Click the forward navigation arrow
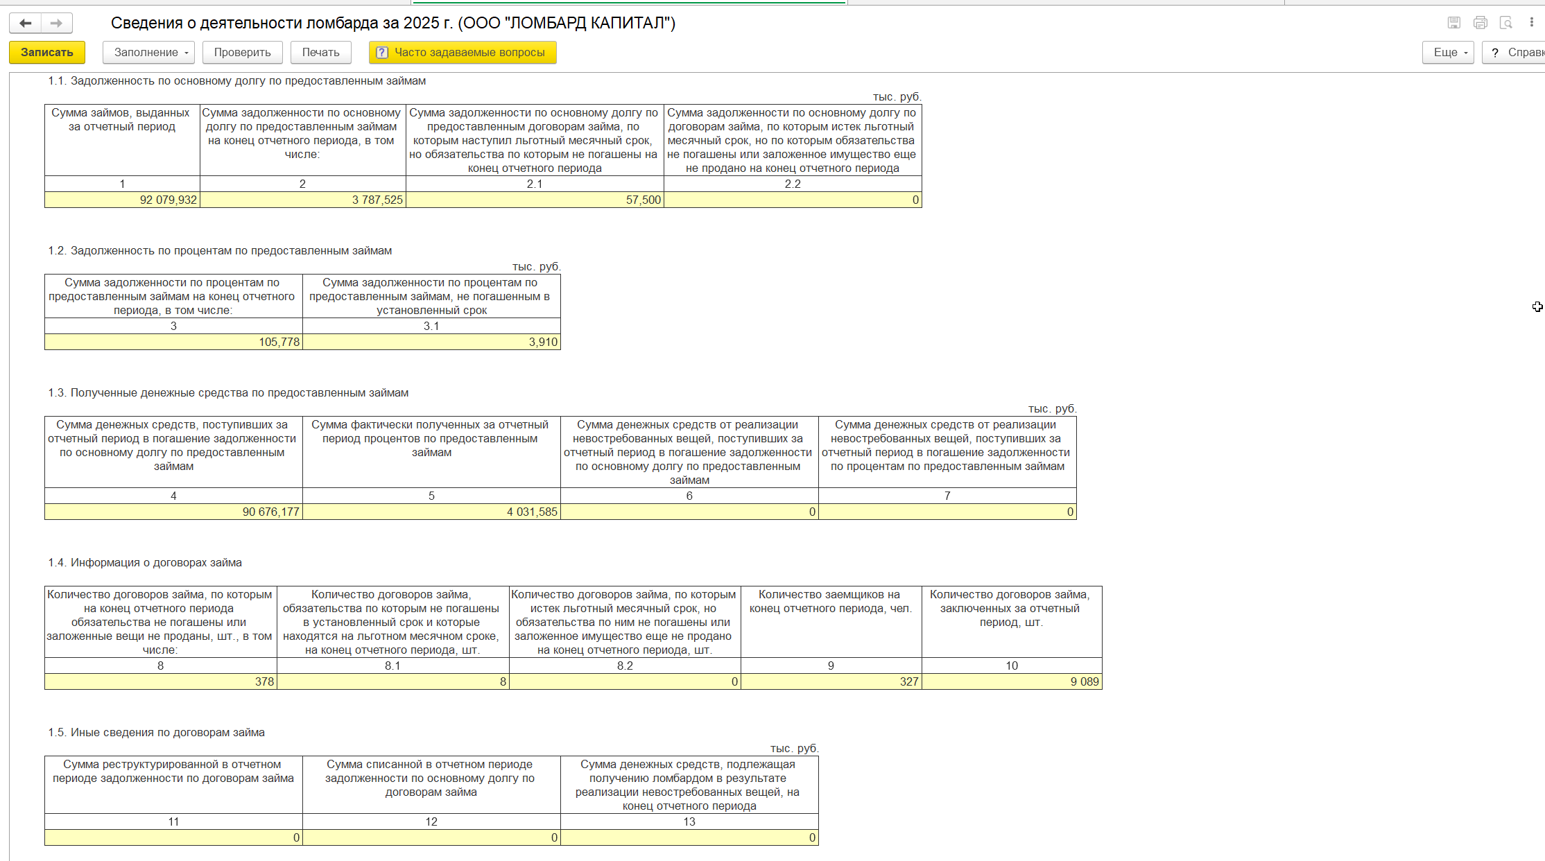 57,24
